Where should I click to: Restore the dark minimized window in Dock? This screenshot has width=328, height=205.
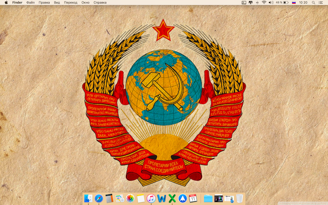point(219,198)
